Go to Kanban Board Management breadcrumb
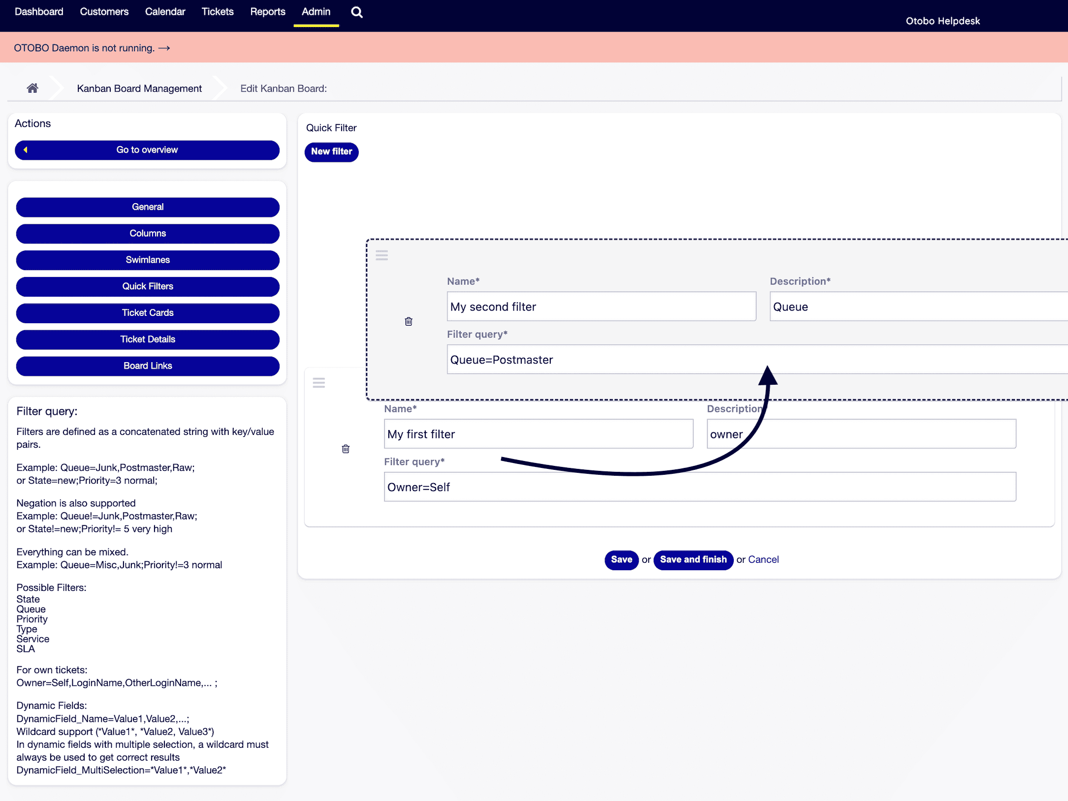The height and width of the screenshot is (801, 1068). point(139,89)
